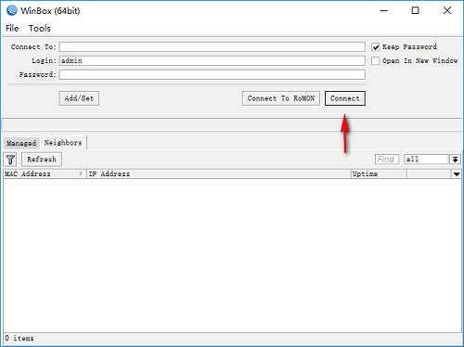The height and width of the screenshot is (347, 464).
Task: Maximize the WinBox window
Action: [416, 11]
